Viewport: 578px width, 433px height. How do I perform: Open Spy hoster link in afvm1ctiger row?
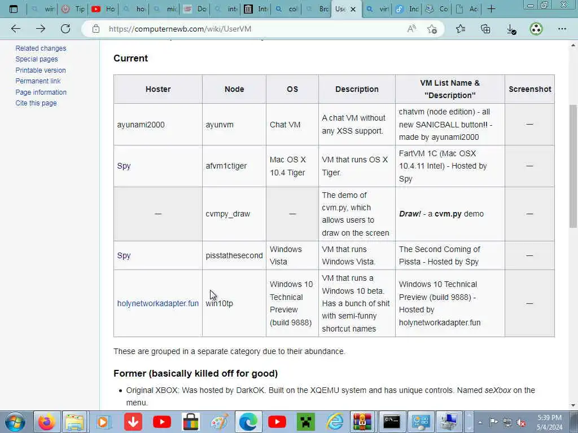124,166
